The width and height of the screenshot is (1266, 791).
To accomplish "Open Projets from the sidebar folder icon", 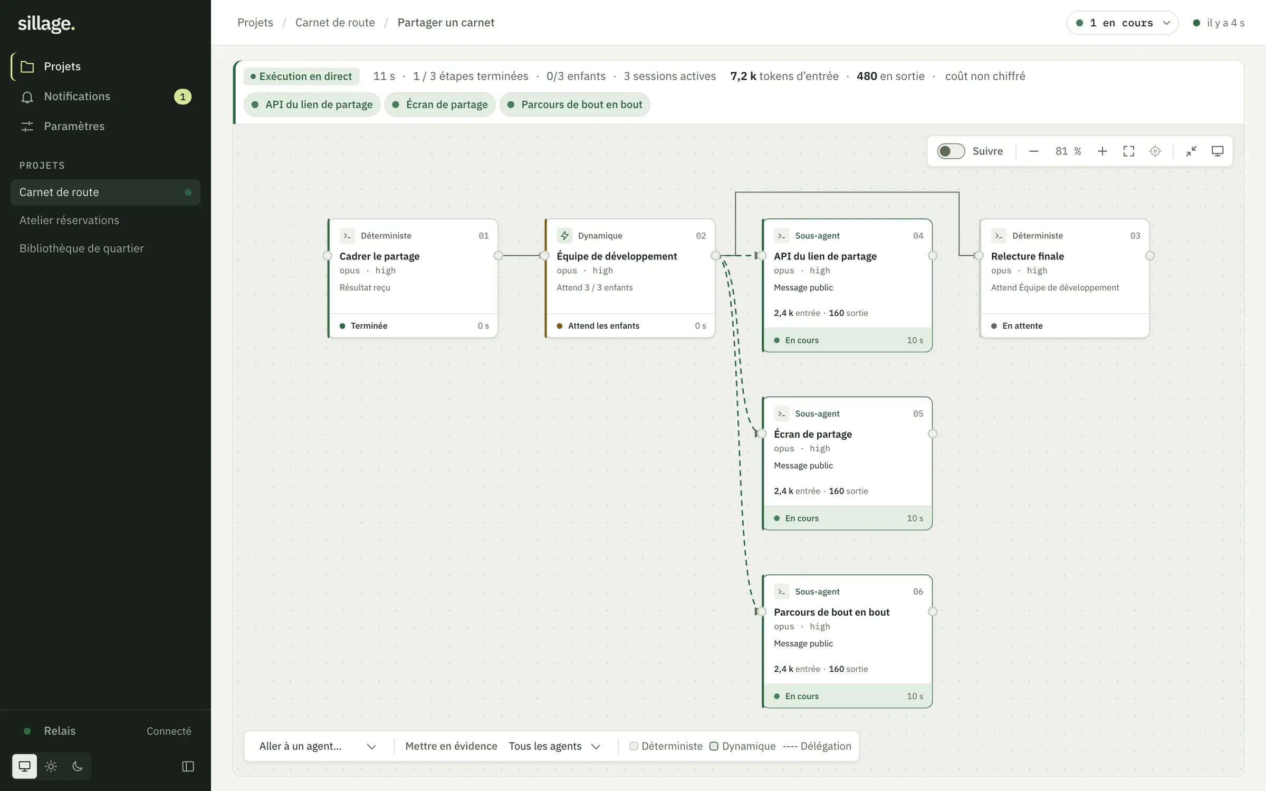I will pyautogui.click(x=27, y=66).
